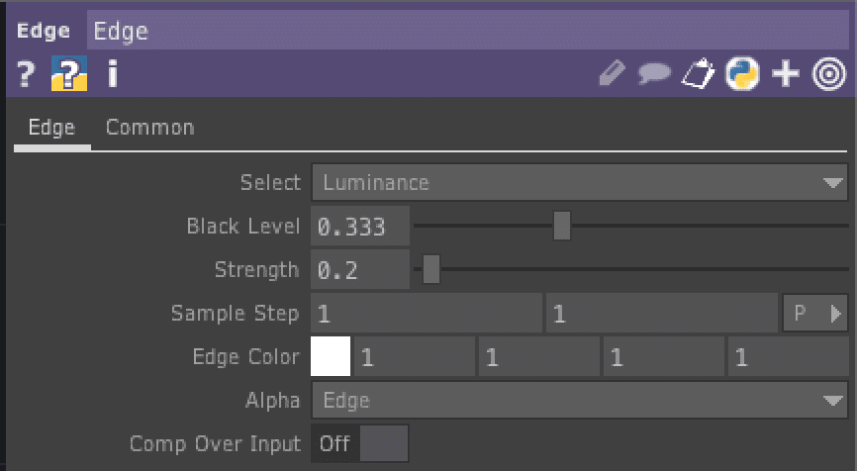Click the target bullseye icon
Image resolution: width=857 pixels, height=471 pixels.
[828, 74]
